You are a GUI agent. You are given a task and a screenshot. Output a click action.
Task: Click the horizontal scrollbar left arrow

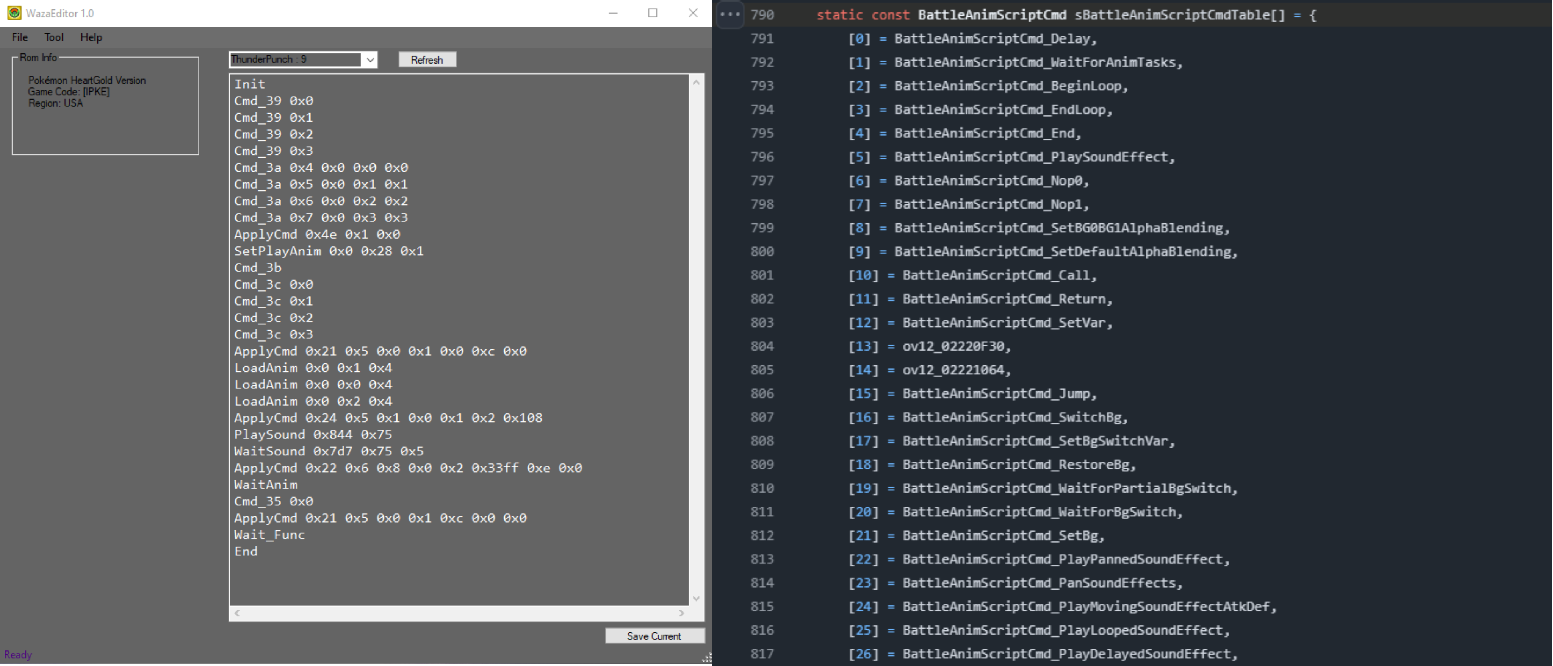coord(238,613)
